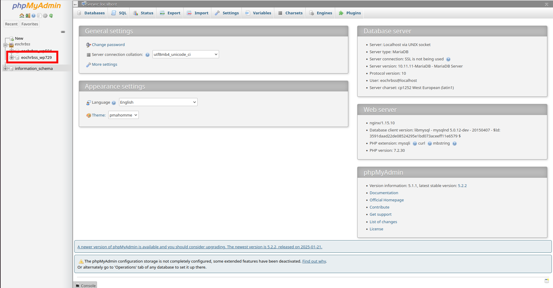Select eochrbss_wp729 in the database tree
The image size is (553, 288).
36,58
